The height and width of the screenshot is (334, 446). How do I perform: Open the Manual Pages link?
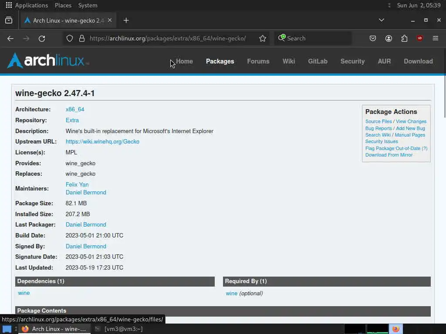click(410, 135)
